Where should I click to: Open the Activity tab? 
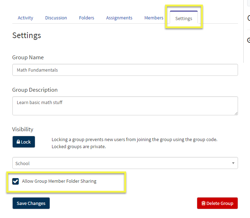(x=25, y=18)
